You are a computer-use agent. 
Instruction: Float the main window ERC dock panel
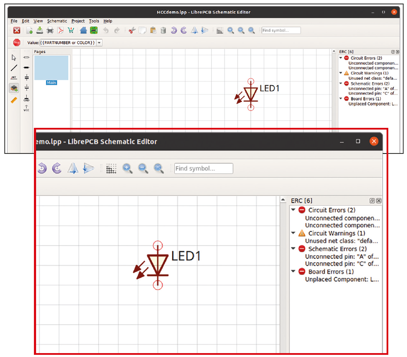coord(393,52)
